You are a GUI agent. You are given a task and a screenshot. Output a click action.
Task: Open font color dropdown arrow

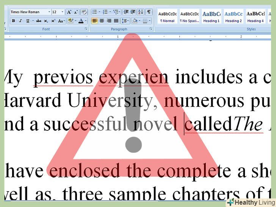tap(86, 21)
